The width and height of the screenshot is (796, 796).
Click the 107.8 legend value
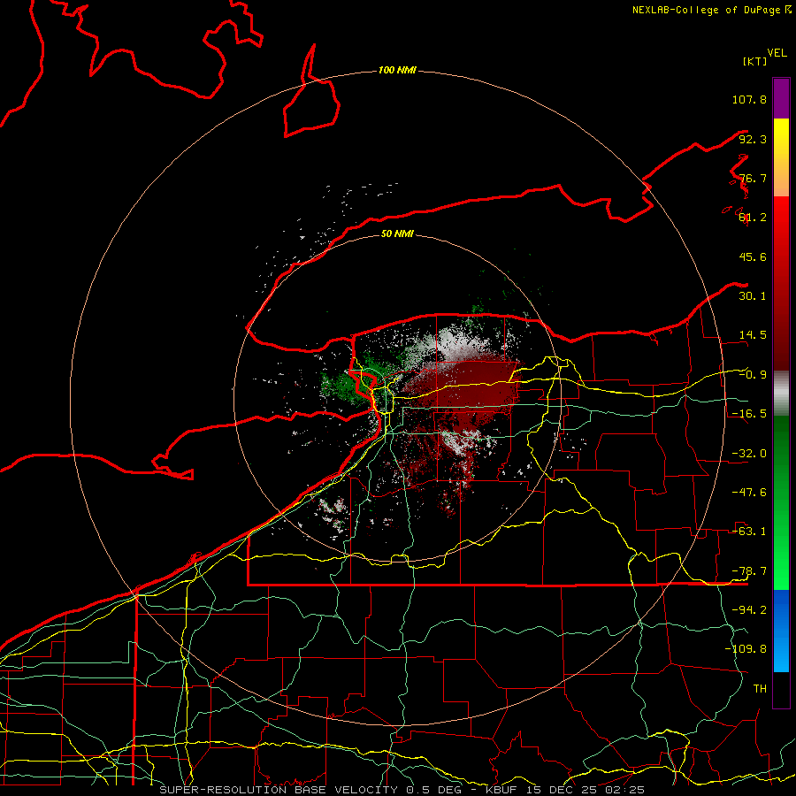(749, 99)
